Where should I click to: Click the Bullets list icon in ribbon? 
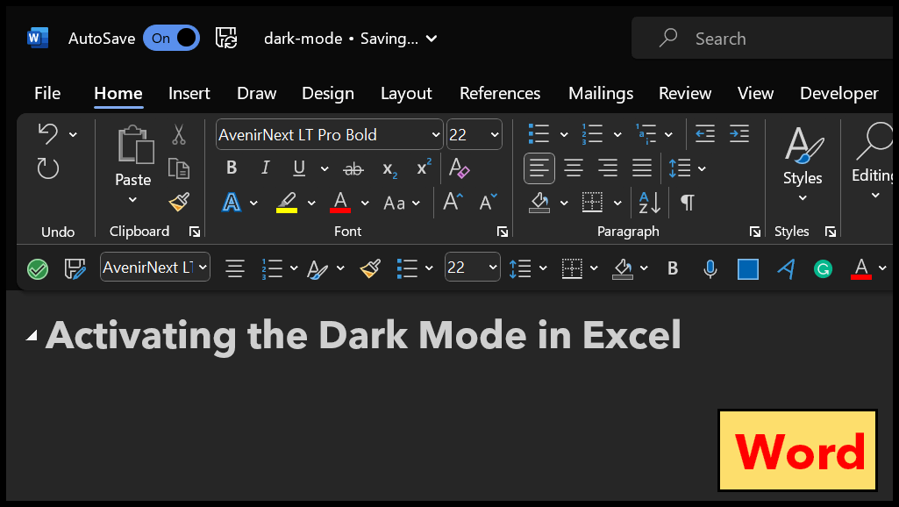click(539, 133)
